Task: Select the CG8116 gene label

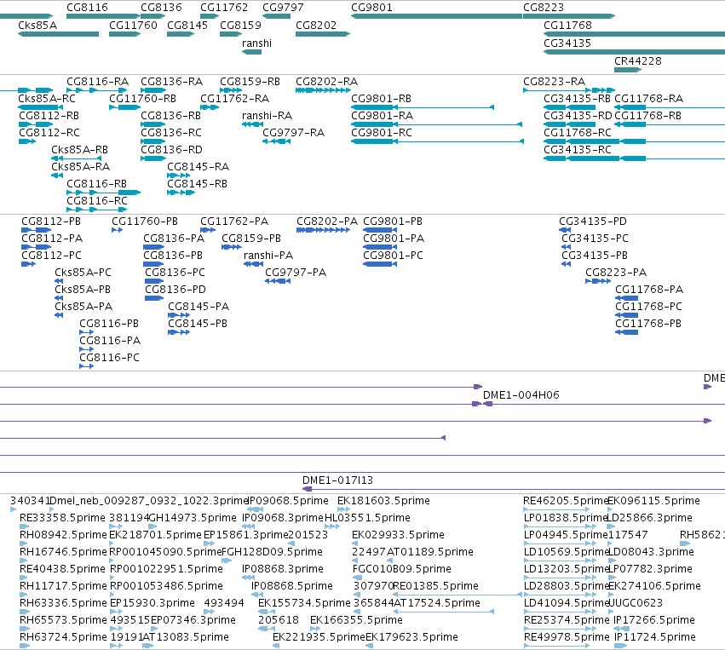Action: tap(87, 8)
